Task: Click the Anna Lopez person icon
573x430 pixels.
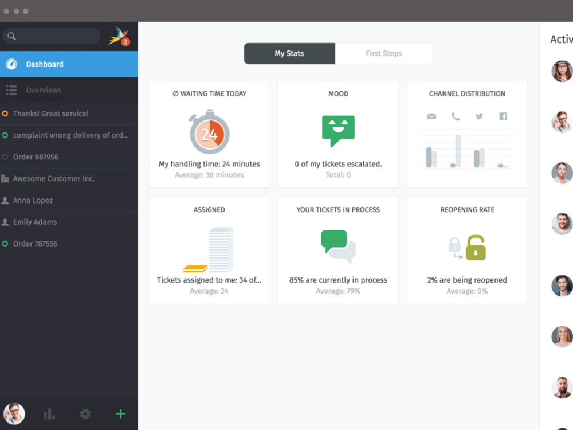Action: pos(5,200)
